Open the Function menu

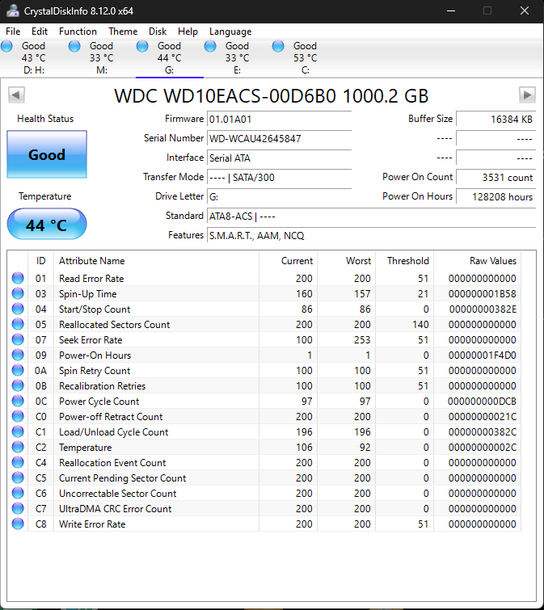pyautogui.click(x=78, y=32)
